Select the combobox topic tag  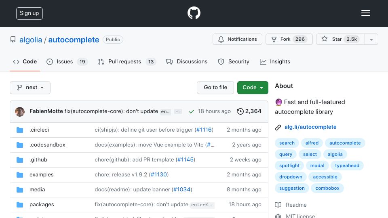327,189
